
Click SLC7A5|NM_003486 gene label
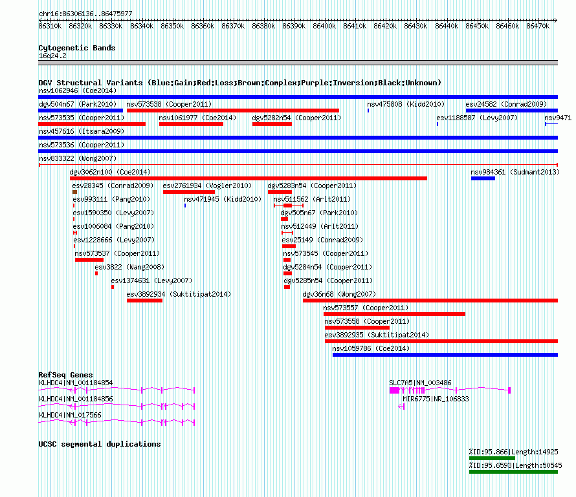pyautogui.click(x=420, y=383)
